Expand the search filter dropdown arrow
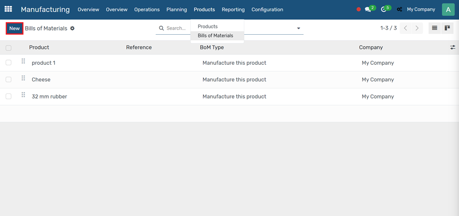The width and height of the screenshot is (459, 216). point(298,29)
